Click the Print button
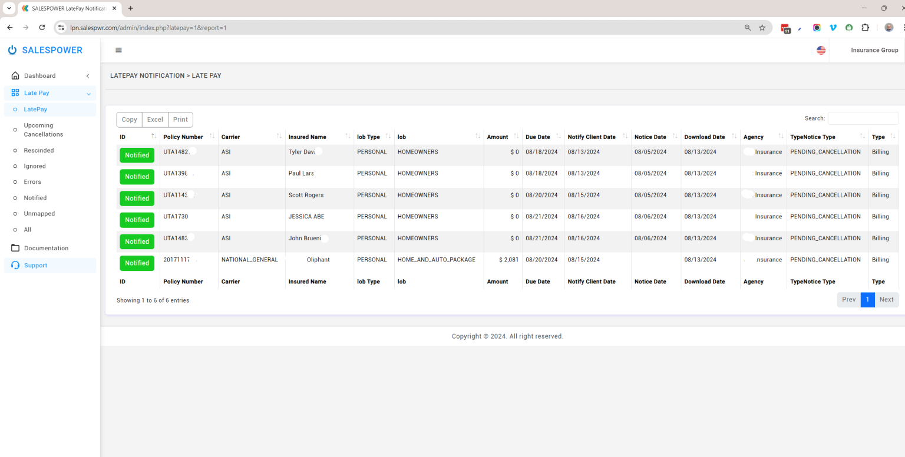 point(180,120)
